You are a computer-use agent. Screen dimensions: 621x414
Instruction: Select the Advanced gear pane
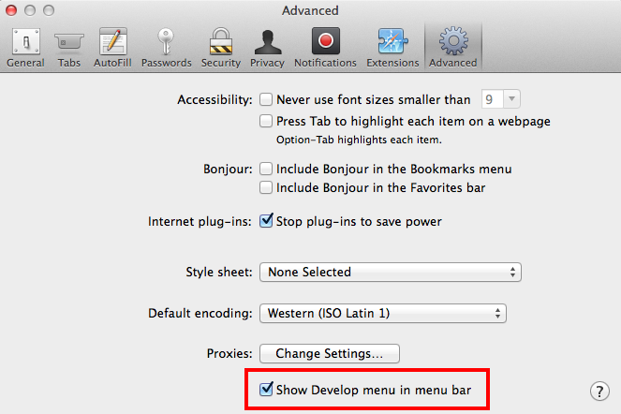(452, 47)
